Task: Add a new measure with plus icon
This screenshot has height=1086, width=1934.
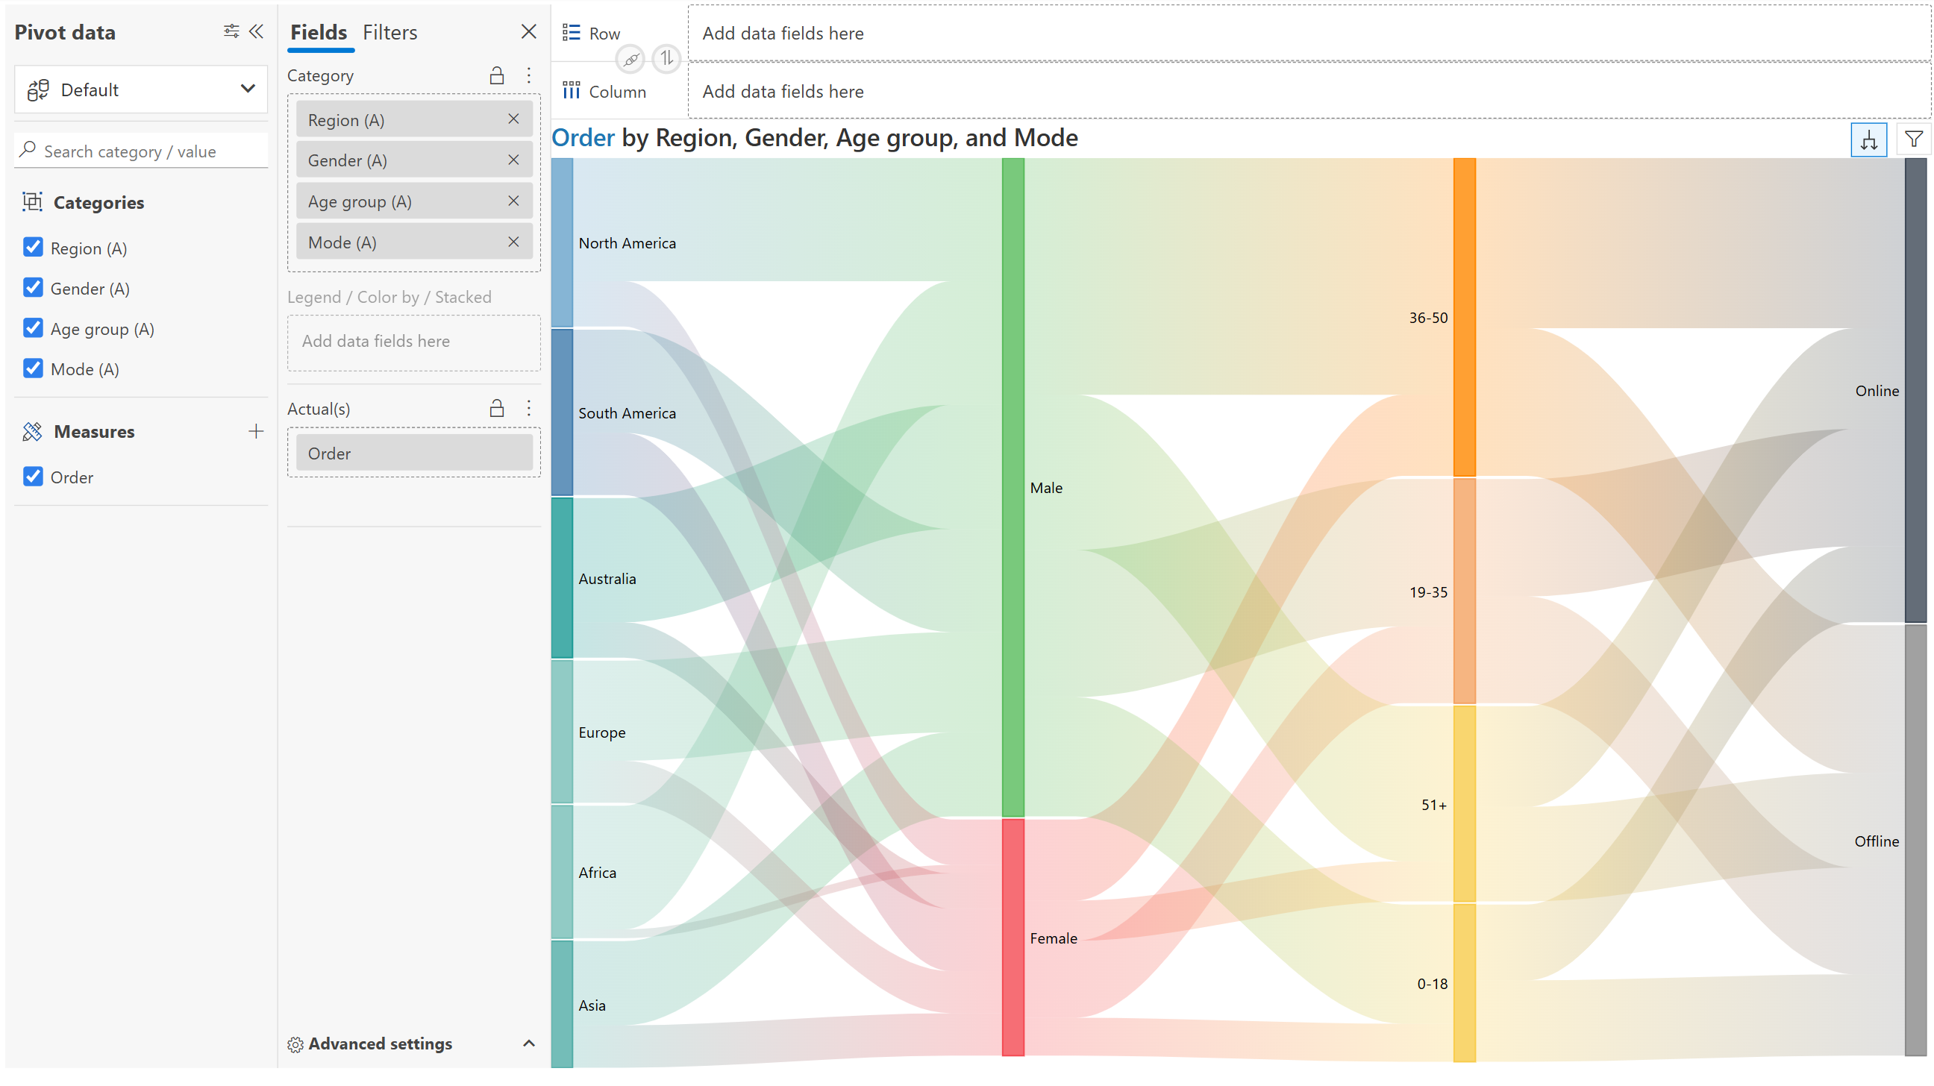Action: coord(256,432)
